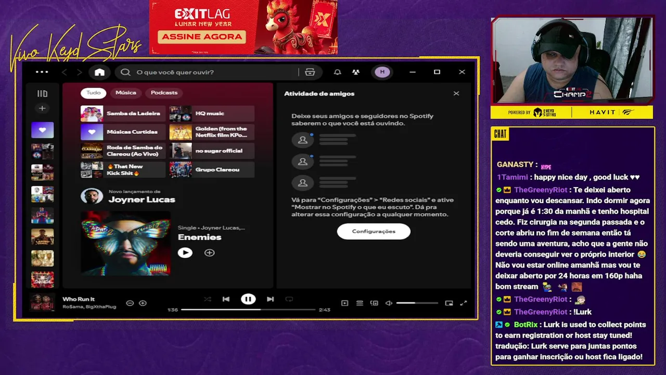Open the Home button

99,72
